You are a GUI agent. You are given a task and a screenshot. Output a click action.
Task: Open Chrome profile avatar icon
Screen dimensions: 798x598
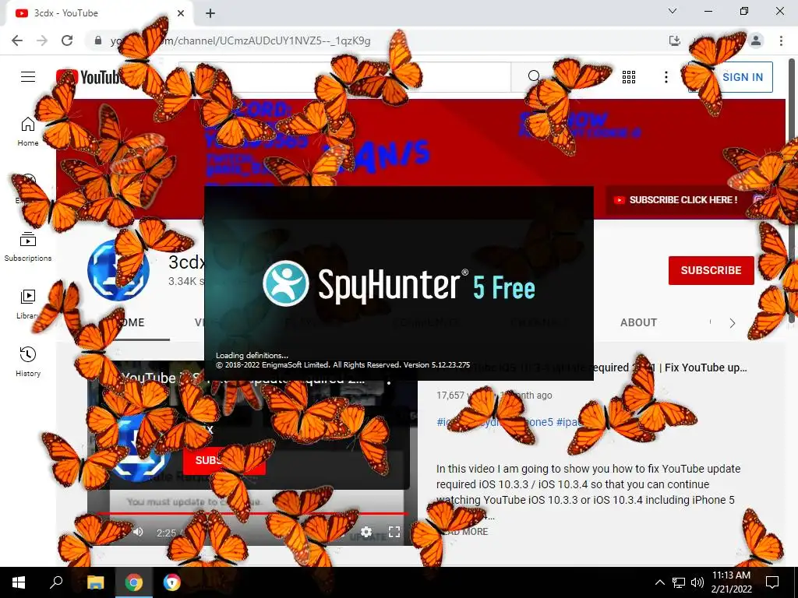coord(756,40)
